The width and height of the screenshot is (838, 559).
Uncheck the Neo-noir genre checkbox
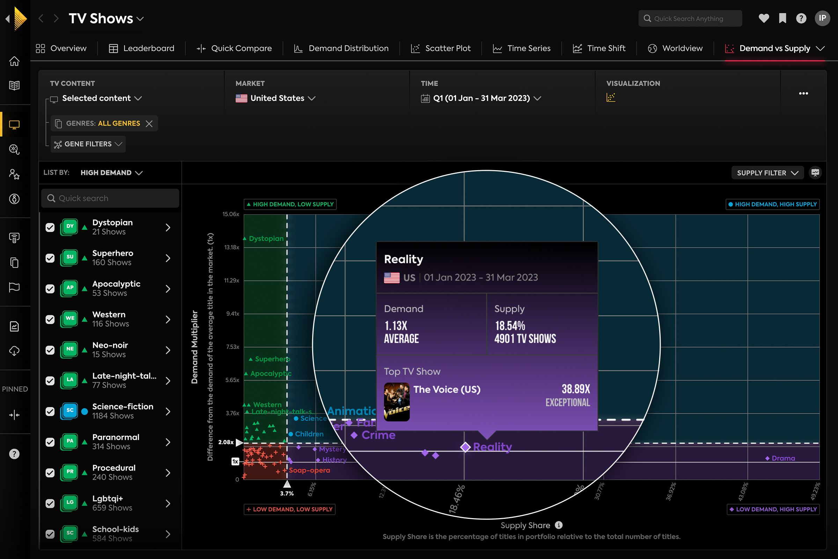click(50, 350)
